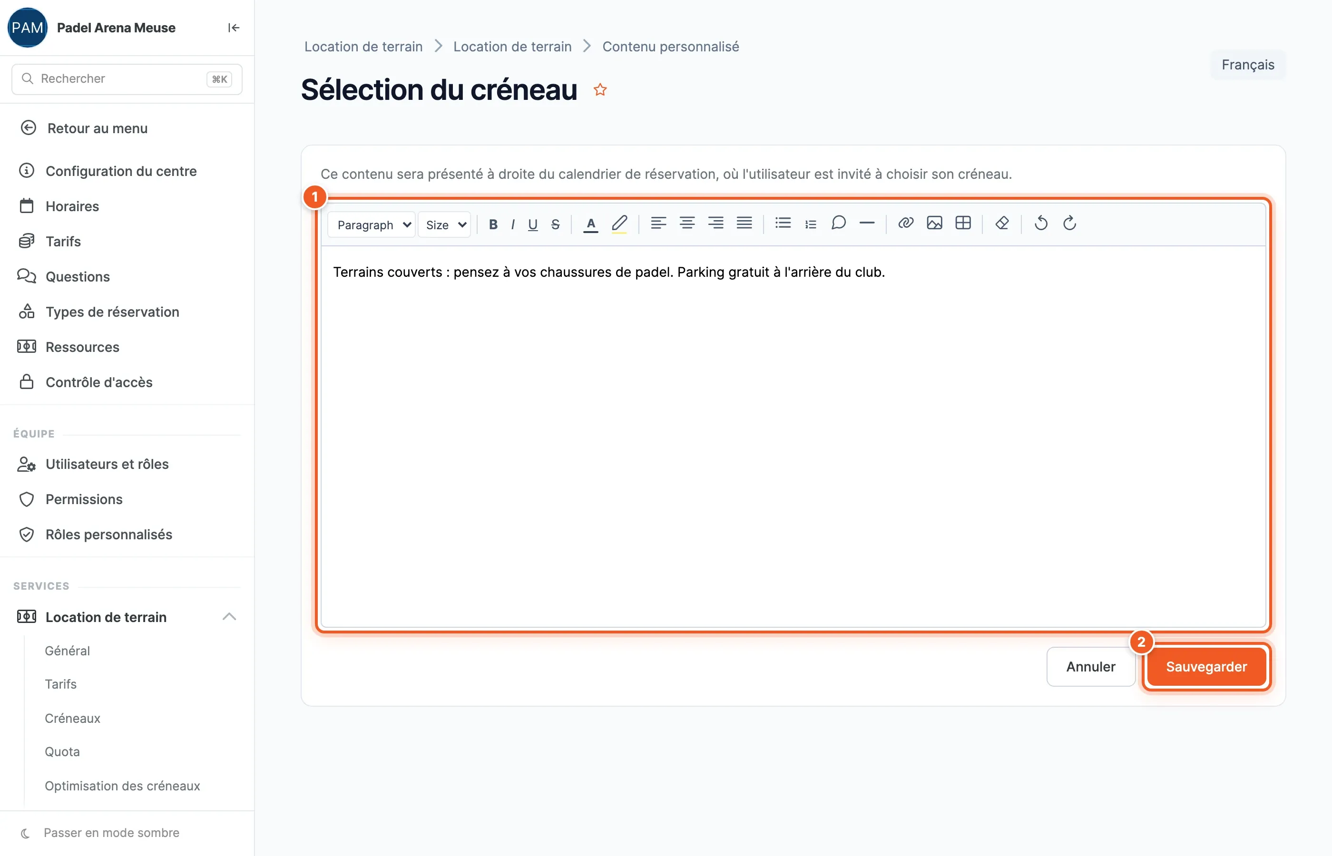
Task: Center align the text
Action: pyautogui.click(x=687, y=224)
